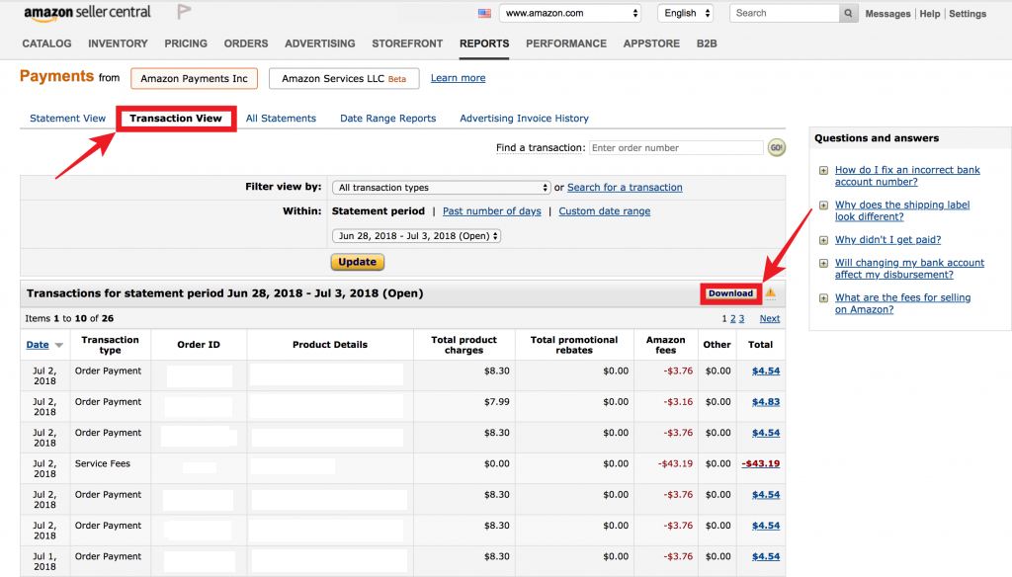This screenshot has width=1012, height=577.
Task: Click the warning triangle next to Download
Action: pos(771,293)
